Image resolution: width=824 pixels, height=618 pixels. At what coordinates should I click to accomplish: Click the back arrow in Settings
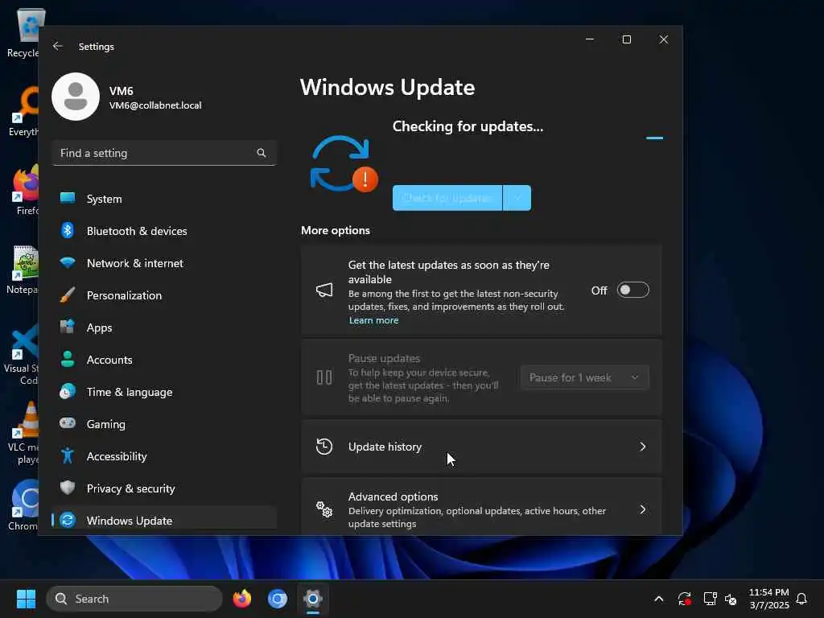pyautogui.click(x=58, y=46)
